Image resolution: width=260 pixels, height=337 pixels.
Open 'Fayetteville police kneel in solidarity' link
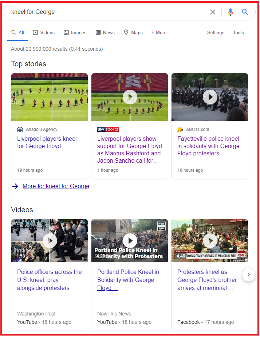[208, 146]
